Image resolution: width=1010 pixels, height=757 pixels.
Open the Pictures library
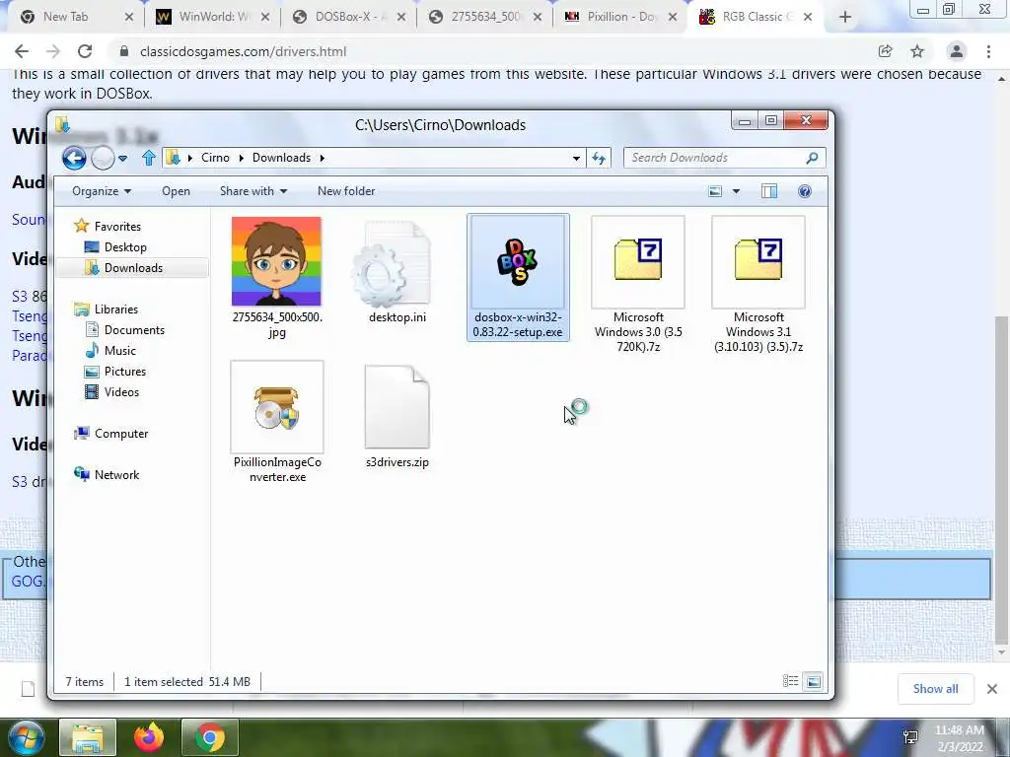125,372
